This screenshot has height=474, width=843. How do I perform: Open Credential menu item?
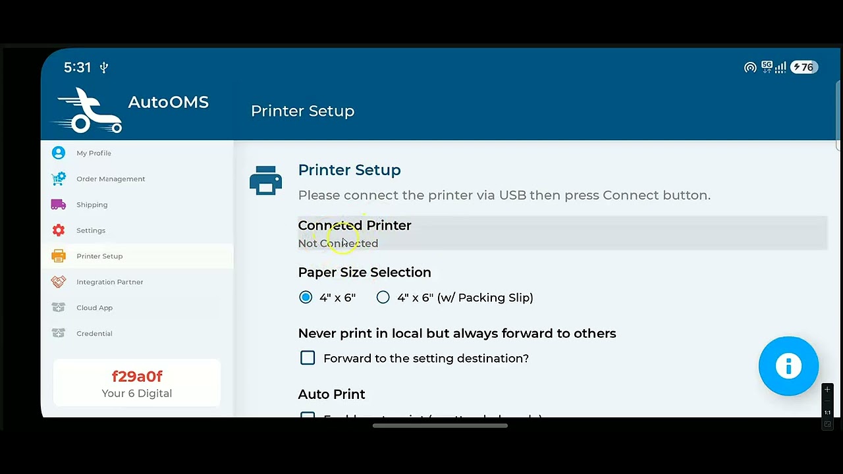click(137, 333)
